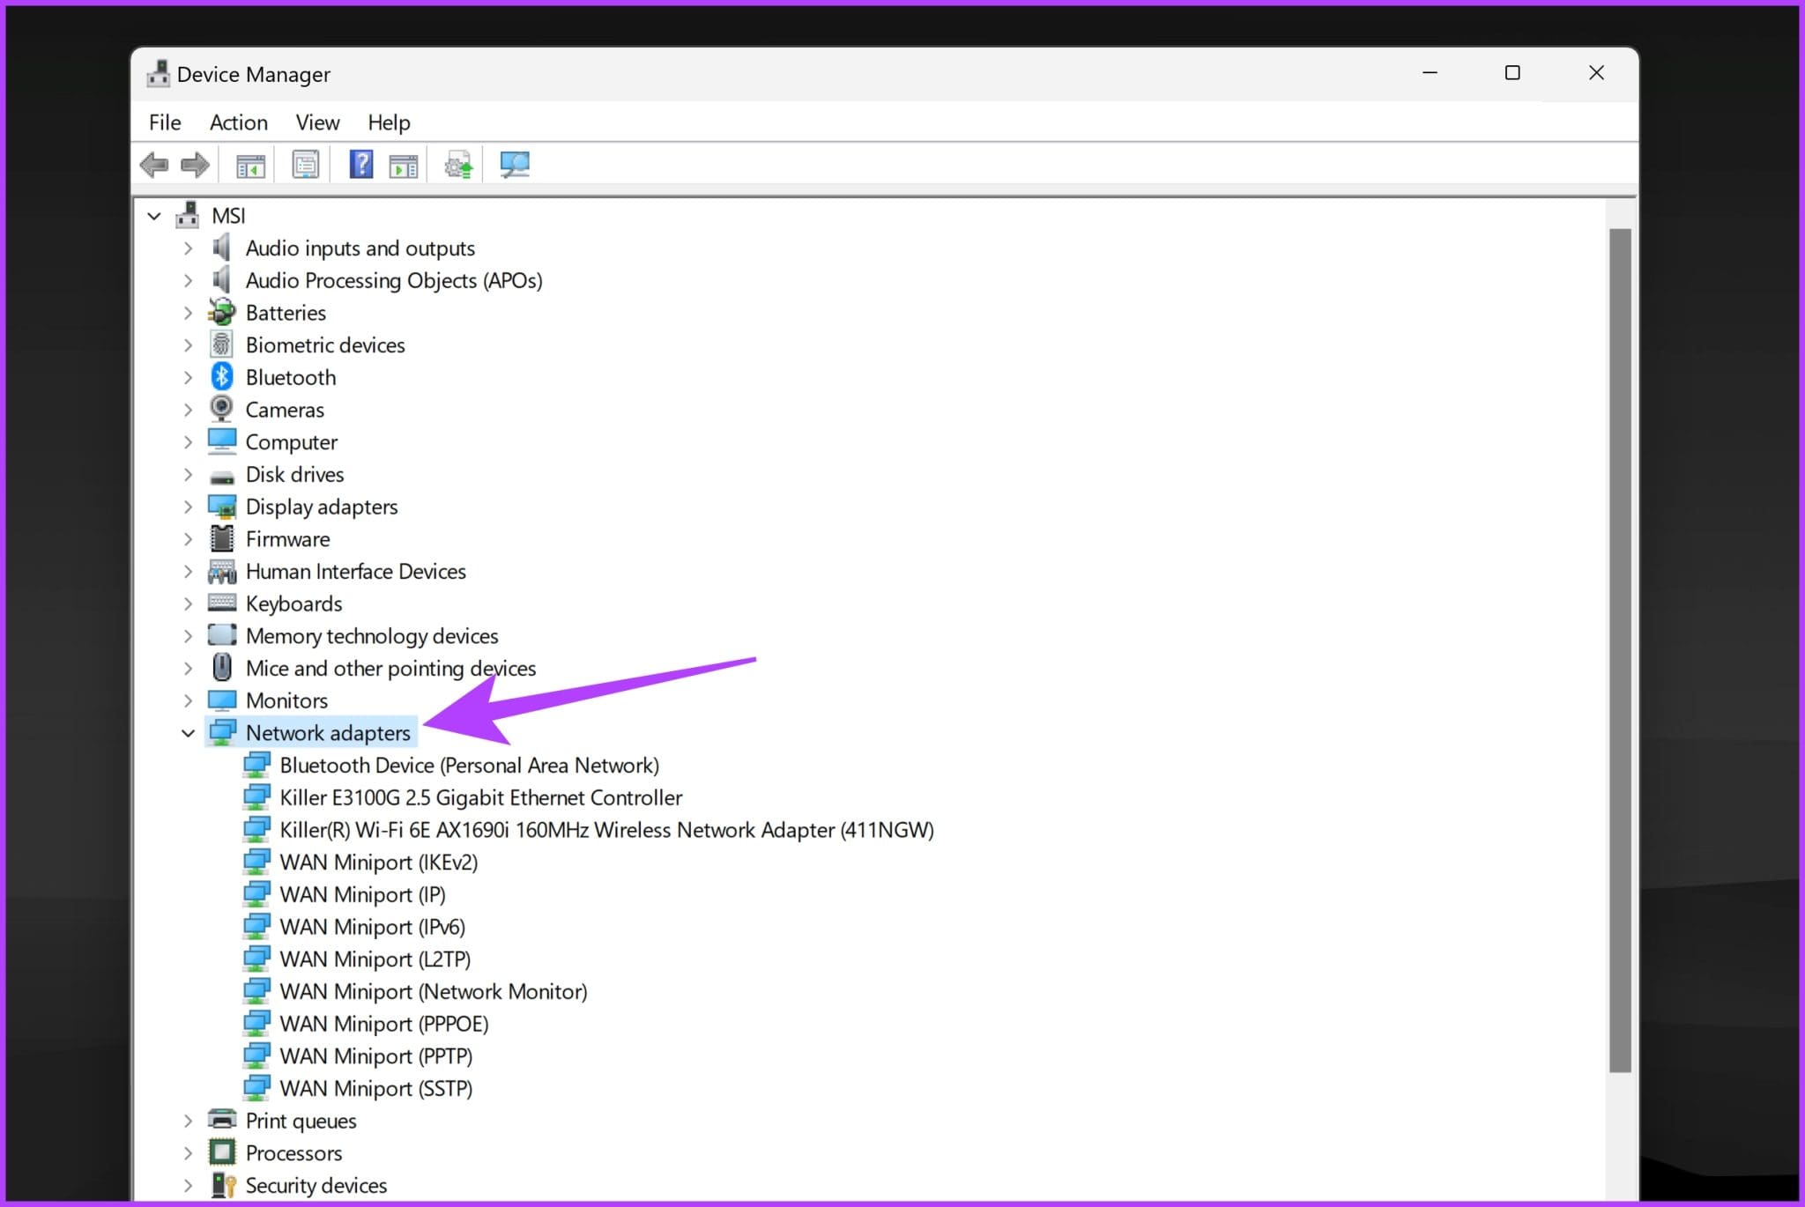
Task: Open the Action menu
Action: (238, 122)
